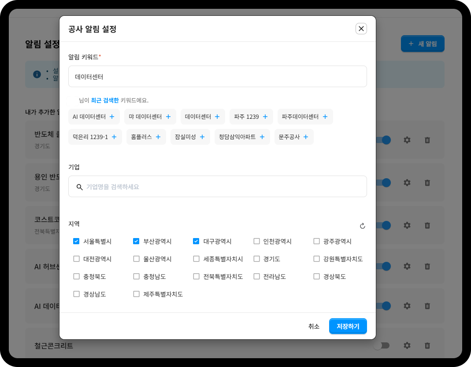This screenshot has height=367, width=471.
Task: Click the magnifier icon in 기업 search
Action: click(79, 187)
